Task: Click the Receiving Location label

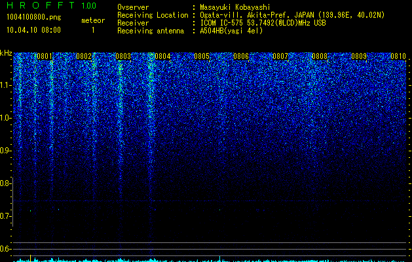Action: coord(153,15)
